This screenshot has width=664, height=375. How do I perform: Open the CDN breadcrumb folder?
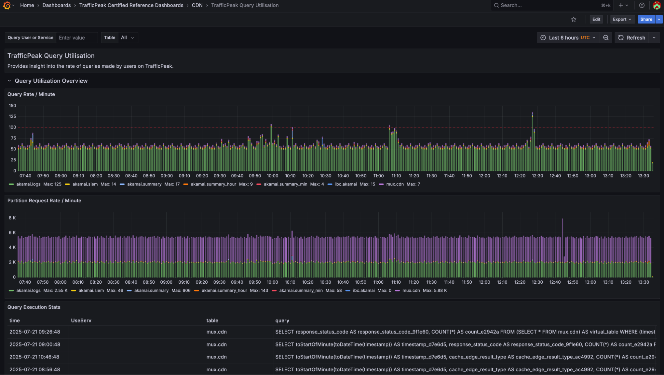[197, 5]
